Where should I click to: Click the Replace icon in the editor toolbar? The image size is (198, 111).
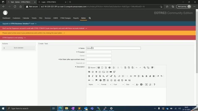point(148,68)
